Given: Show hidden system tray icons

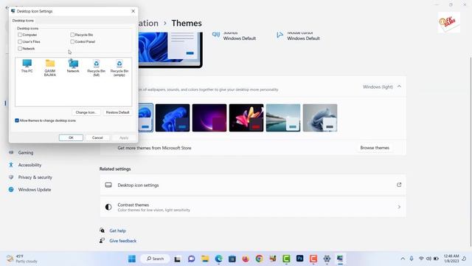Looking at the screenshot, I should (x=403, y=259).
